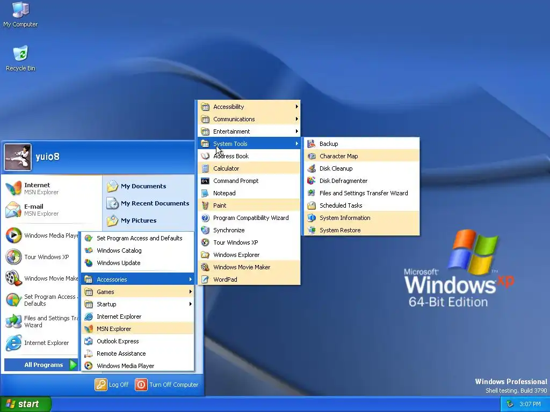The height and width of the screenshot is (412, 550).
Task: Select Windows Media Player in All Programs list
Action: point(137,366)
